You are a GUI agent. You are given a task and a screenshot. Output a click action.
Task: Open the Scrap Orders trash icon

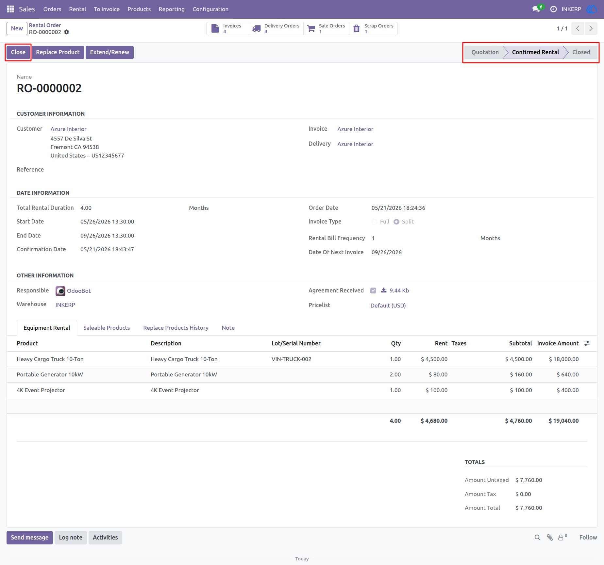(x=357, y=29)
